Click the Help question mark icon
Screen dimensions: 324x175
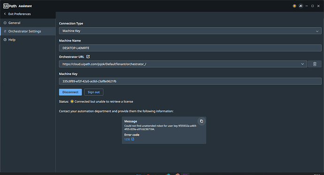[5, 40]
